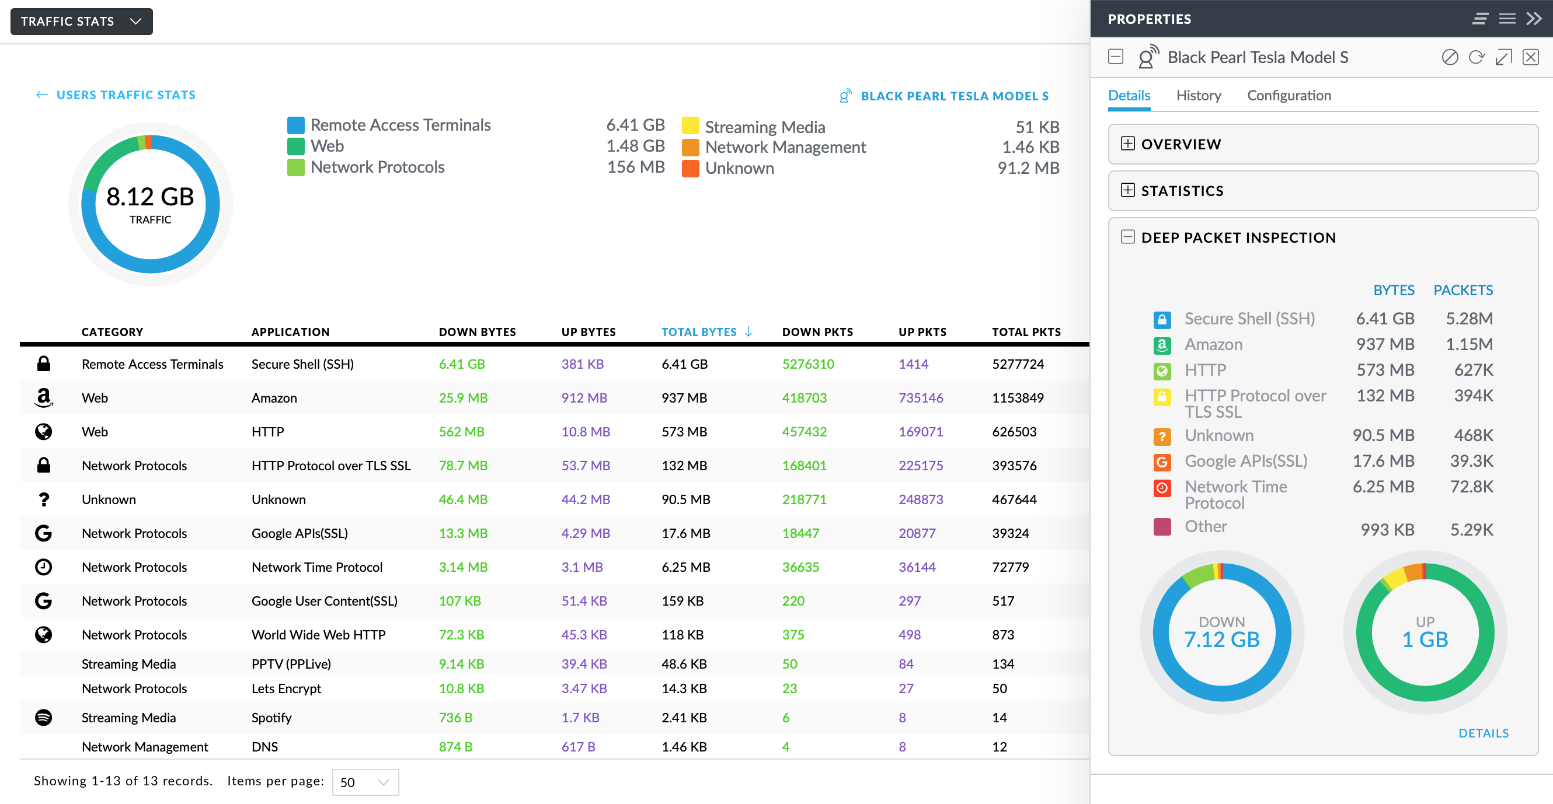The width and height of the screenshot is (1553, 804).
Task: Click HTTP globe icon in DPI list
Action: point(1162,370)
